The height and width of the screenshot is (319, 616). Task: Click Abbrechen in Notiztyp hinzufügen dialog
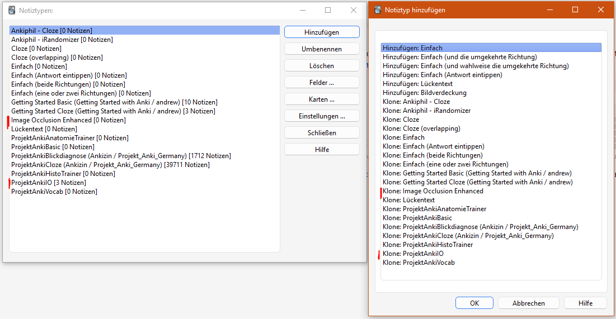[528, 303]
